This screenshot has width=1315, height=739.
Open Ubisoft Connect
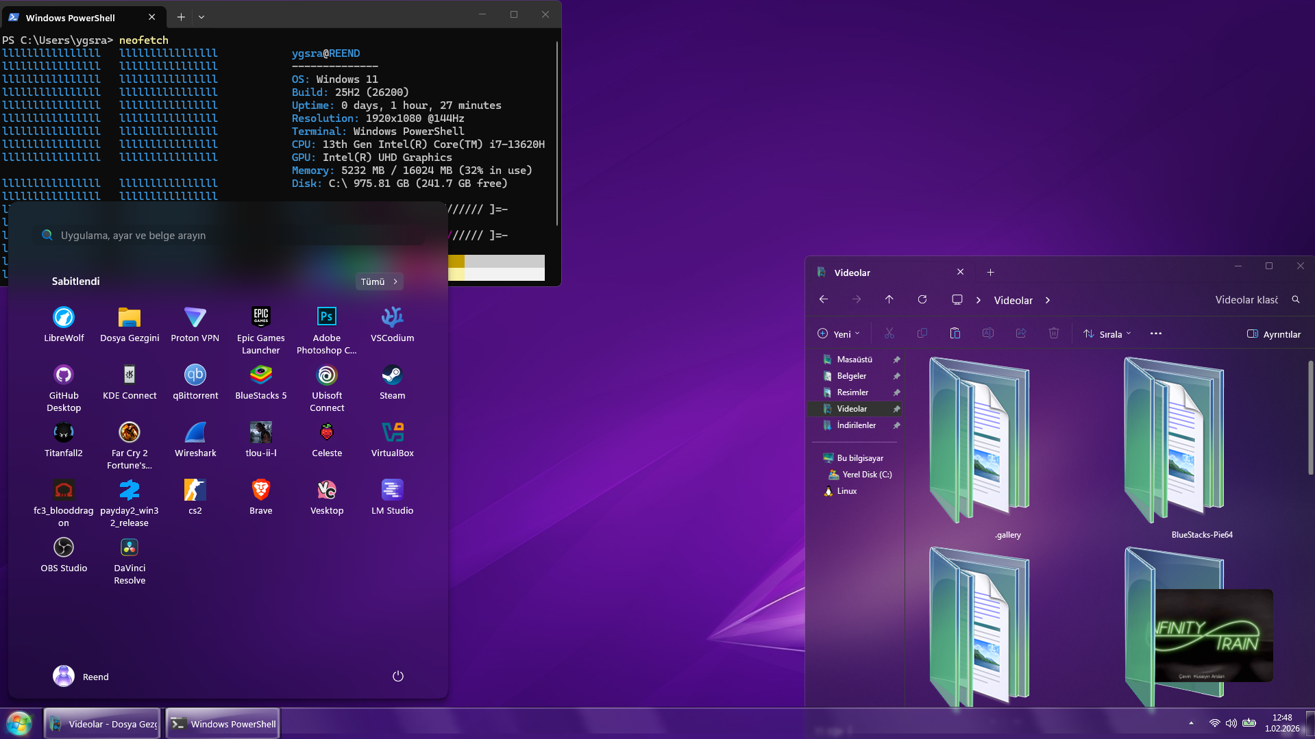point(327,388)
